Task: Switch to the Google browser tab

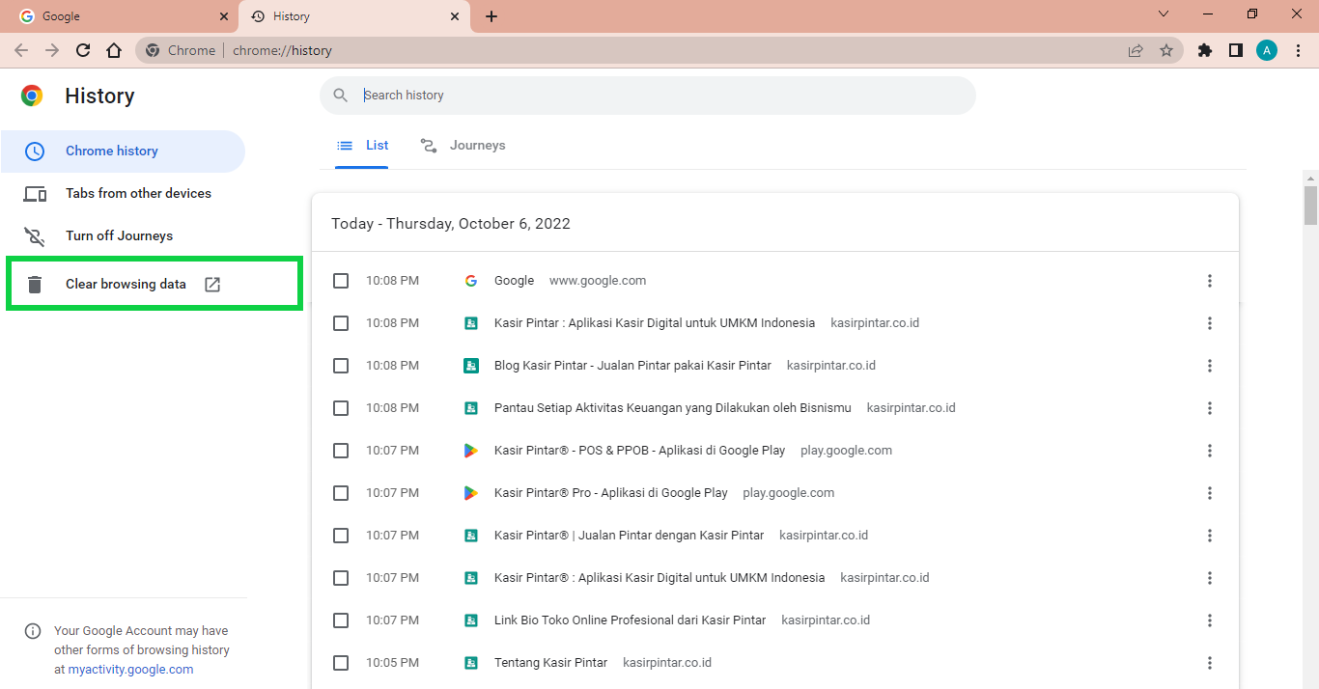Action: [x=120, y=16]
